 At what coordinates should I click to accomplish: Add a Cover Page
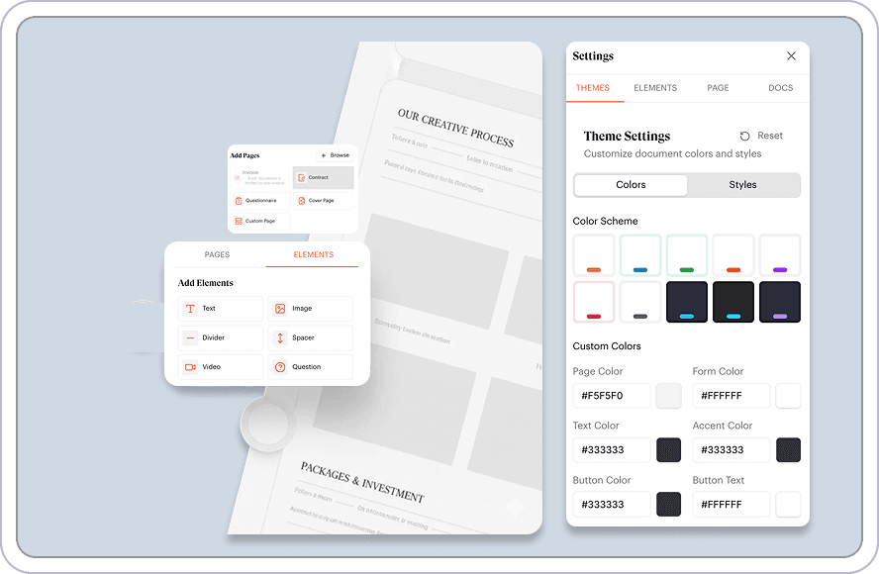click(x=323, y=200)
